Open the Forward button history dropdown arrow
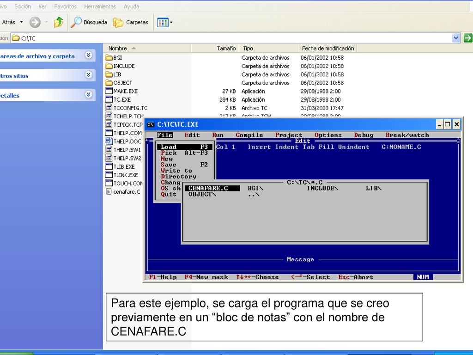Screen dimensions: 473x355 click(47, 22)
